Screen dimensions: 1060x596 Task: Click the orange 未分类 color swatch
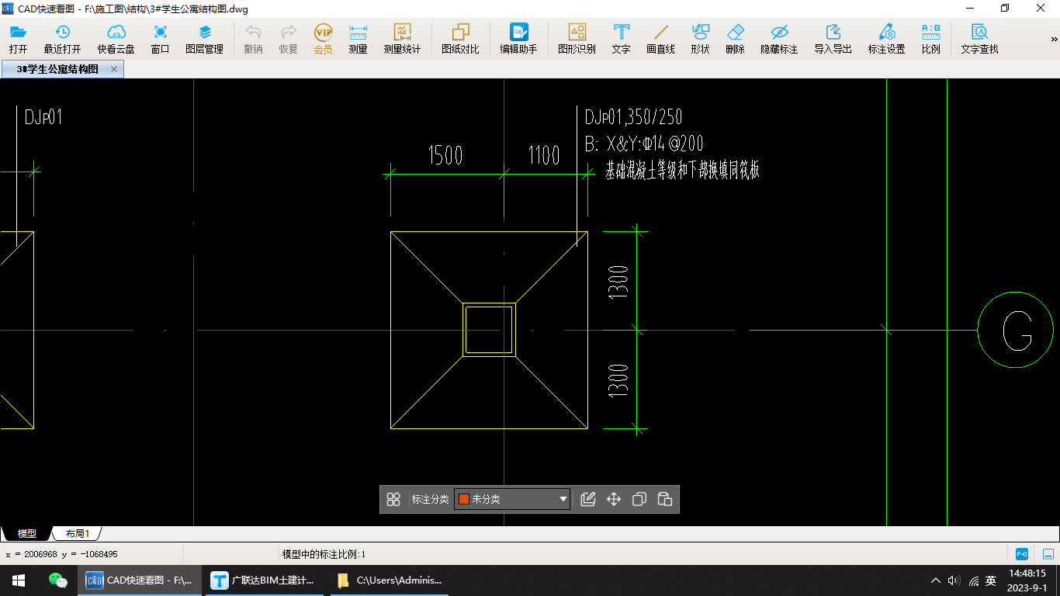pyautogui.click(x=464, y=499)
